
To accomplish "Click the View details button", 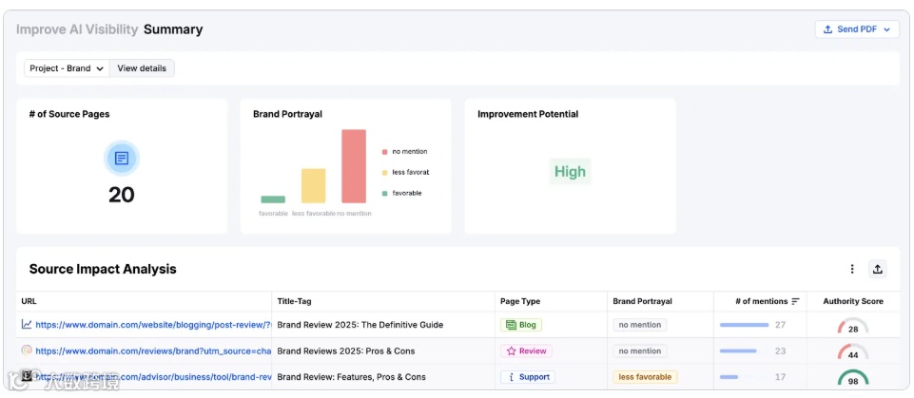I will tap(142, 68).
